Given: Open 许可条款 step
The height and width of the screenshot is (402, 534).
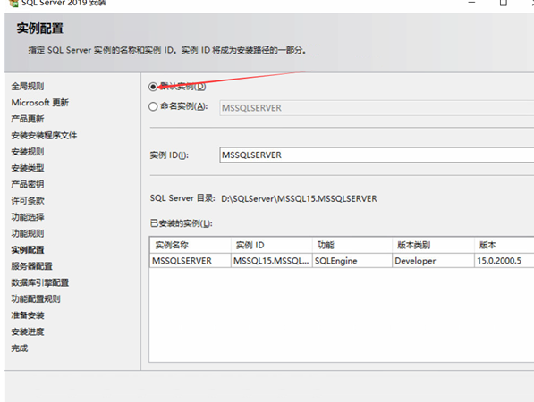Looking at the screenshot, I should [x=28, y=201].
